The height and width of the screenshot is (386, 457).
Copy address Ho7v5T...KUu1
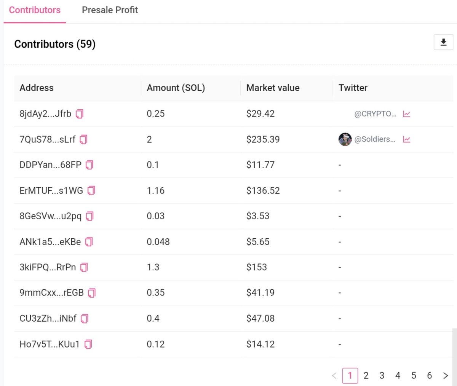pos(88,344)
